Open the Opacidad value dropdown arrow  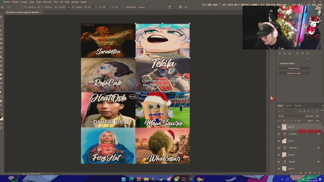pos(322,116)
